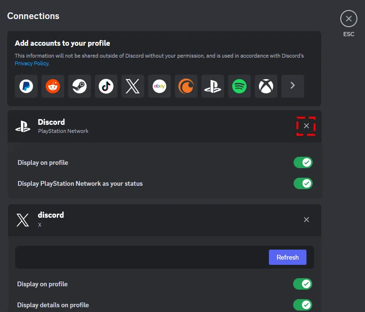Connect a Reddit account
Image resolution: width=365 pixels, height=312 pixels.
click(53, 86)
